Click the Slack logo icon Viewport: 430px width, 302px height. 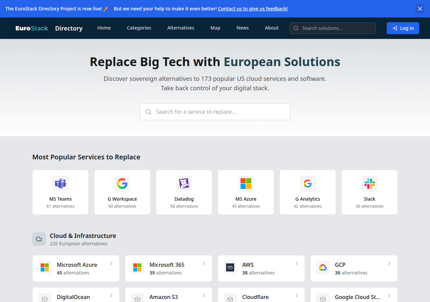click(x=370, y=184)
